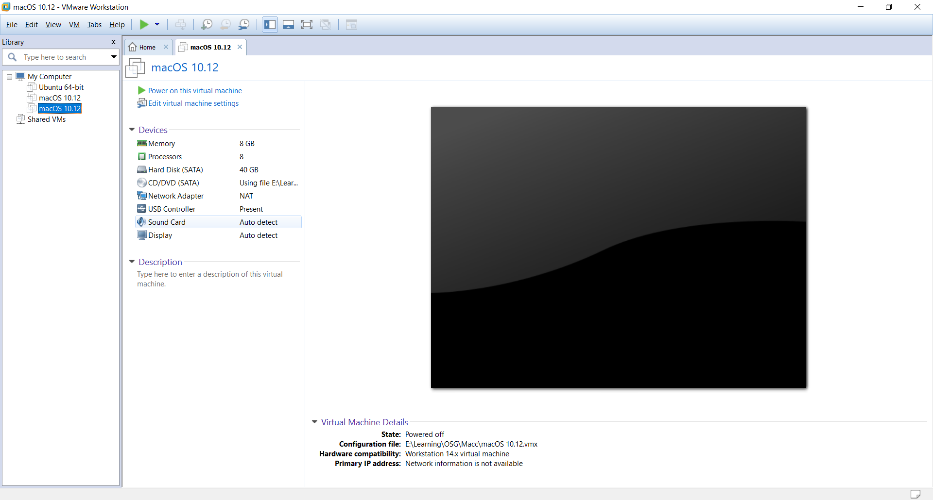Click the VMware Workstation title bar icon
Viewport: 933px width, 500px height.
(6, 7)
